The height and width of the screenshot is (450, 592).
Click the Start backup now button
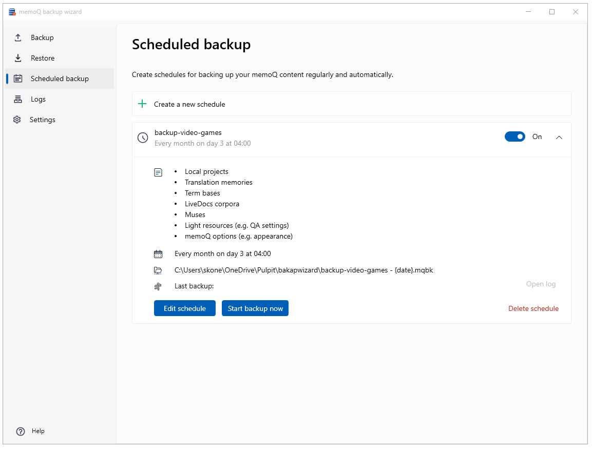pos(255,308)
